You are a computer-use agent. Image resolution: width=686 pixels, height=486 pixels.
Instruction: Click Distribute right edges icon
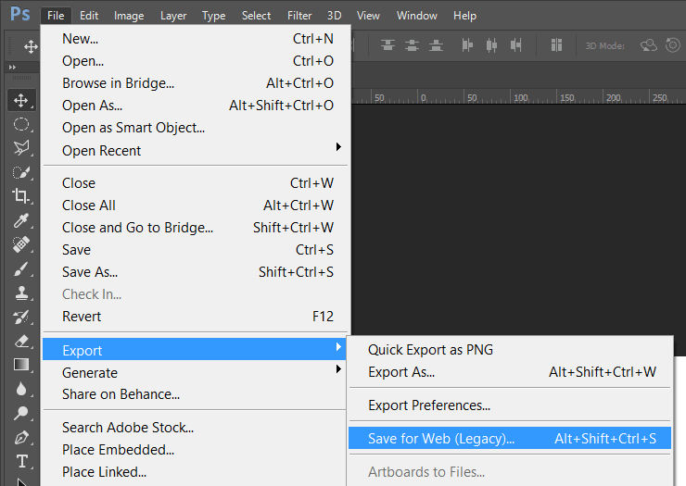click(x=515, y=45)
